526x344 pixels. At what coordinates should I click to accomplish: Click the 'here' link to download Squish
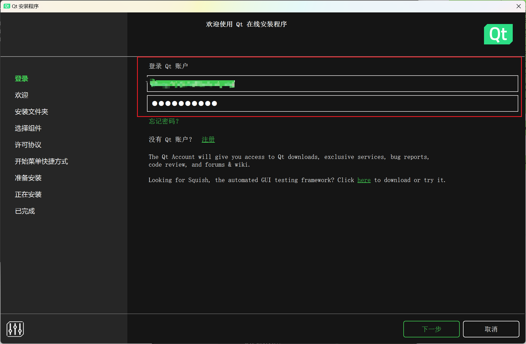pos(364,180)
